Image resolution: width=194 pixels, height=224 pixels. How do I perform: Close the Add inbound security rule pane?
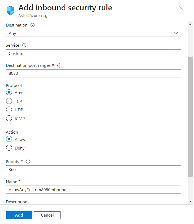coord(181,8)
